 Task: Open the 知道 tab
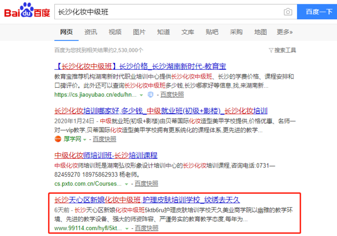pos(163,32)
